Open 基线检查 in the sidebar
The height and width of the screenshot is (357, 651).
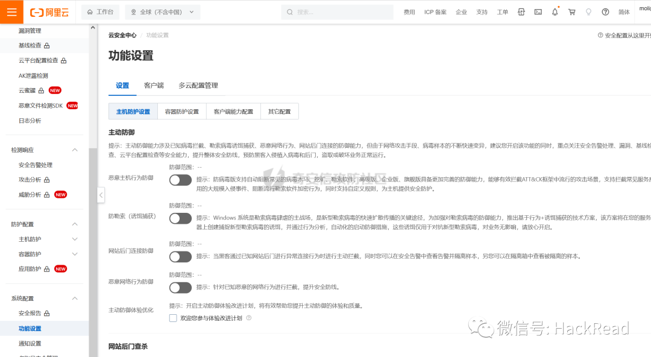pos(30,46)
